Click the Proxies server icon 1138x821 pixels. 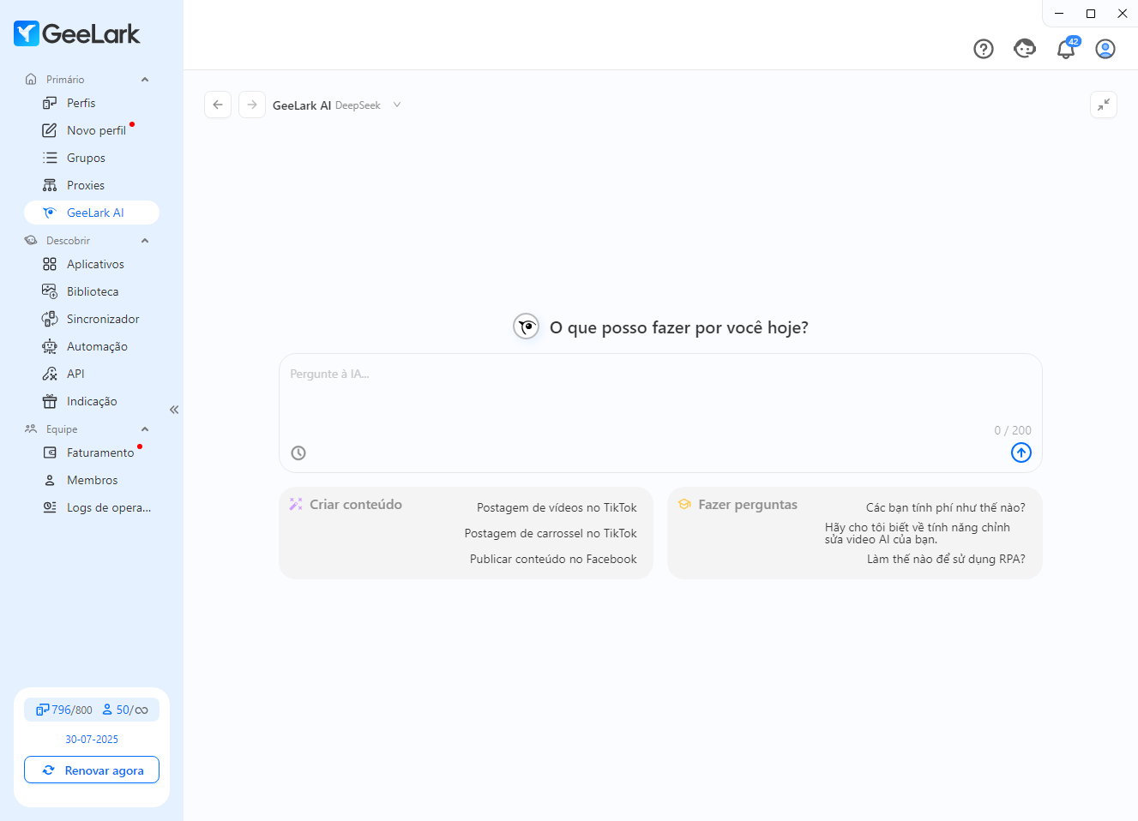coord(50,185)
